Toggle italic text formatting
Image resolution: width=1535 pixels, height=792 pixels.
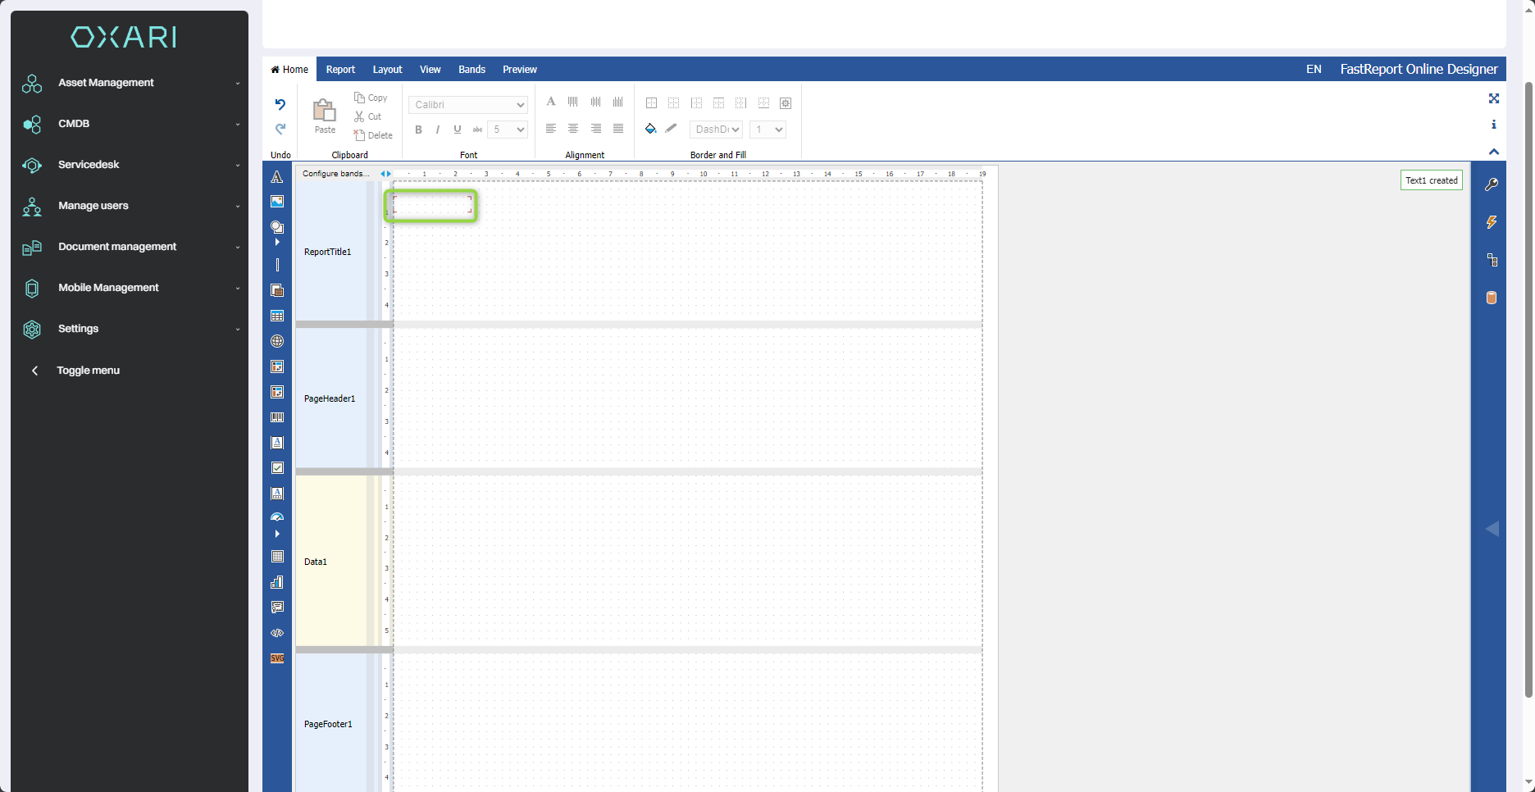pyautogui.click(x=438, y=130)
